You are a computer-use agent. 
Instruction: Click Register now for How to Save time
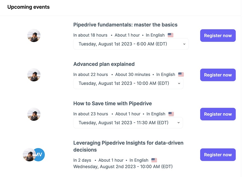click(218, 114)
